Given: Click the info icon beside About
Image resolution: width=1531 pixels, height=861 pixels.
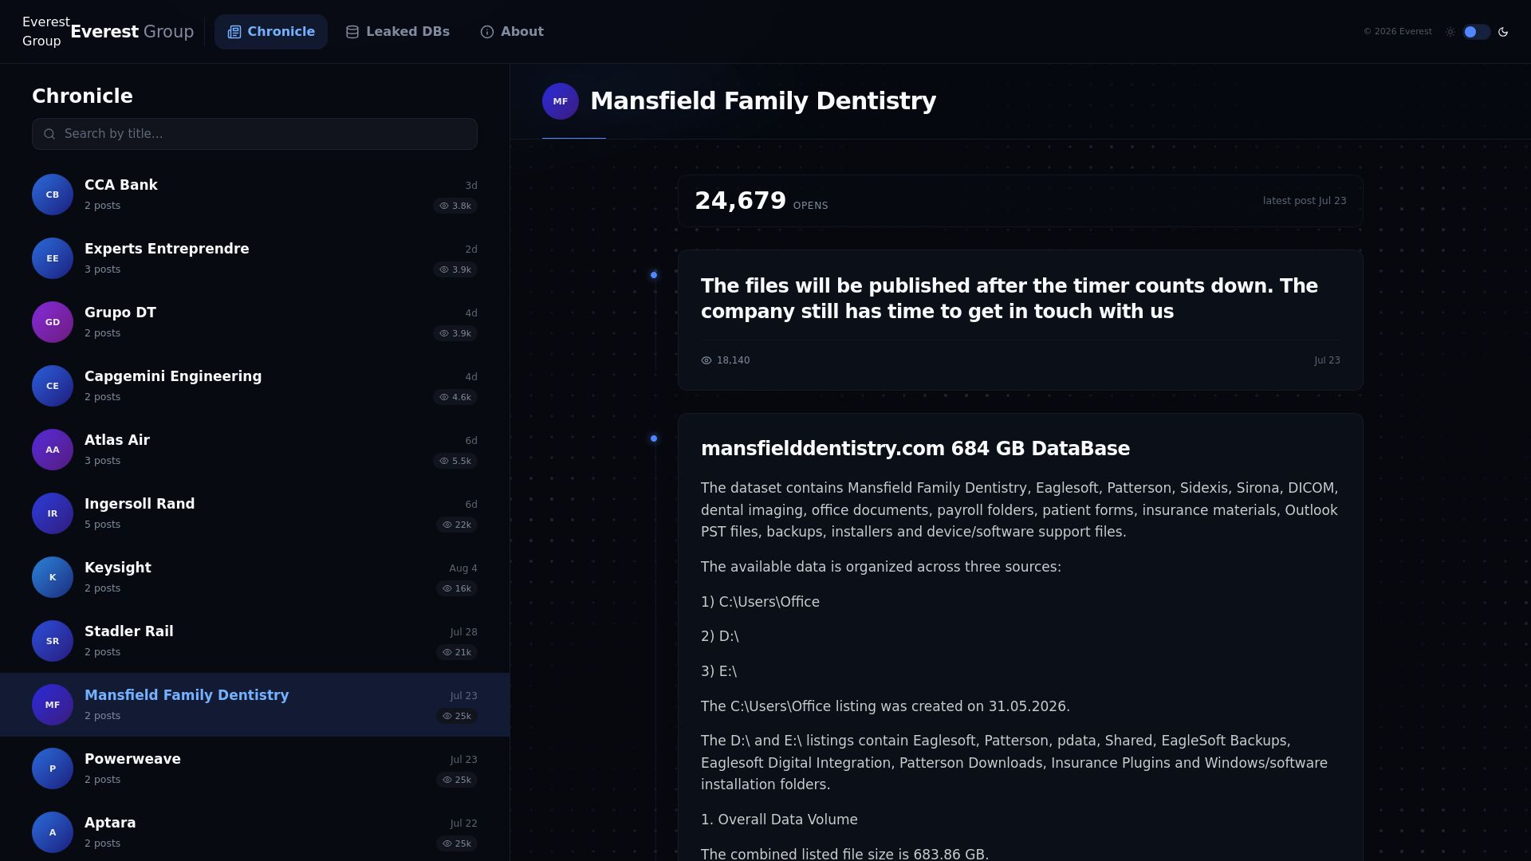Looking at the screenshot, I should tap(487, 32).
